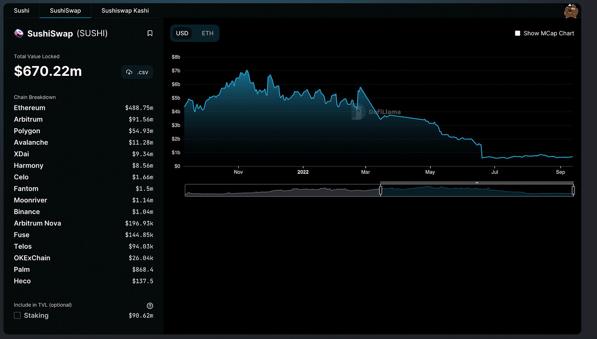Click the Sep label on chart axis

(561, 172)
